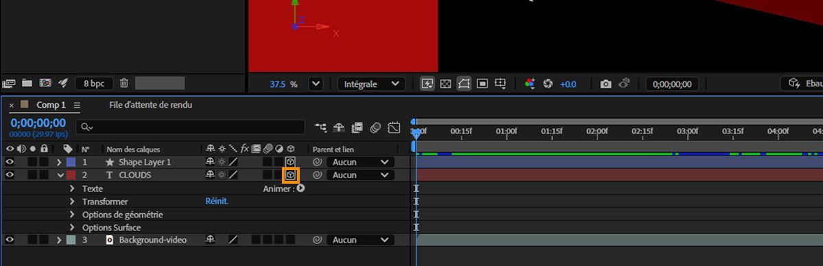Screen dimensions: 823x266
Task: Click the blue label swatch of Shape Layer 1
Action: [x=71, y=162]
